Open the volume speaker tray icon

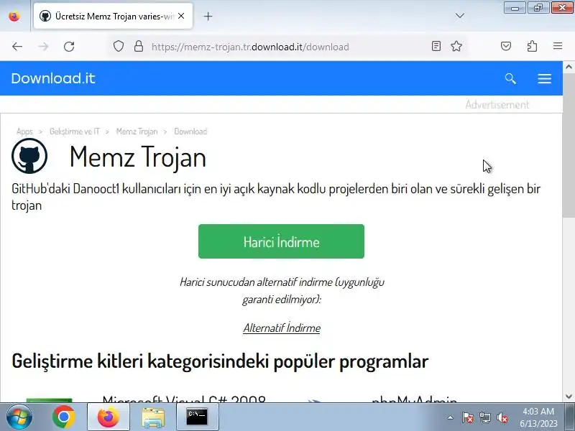pyautogui.click(x=502, y=417)
